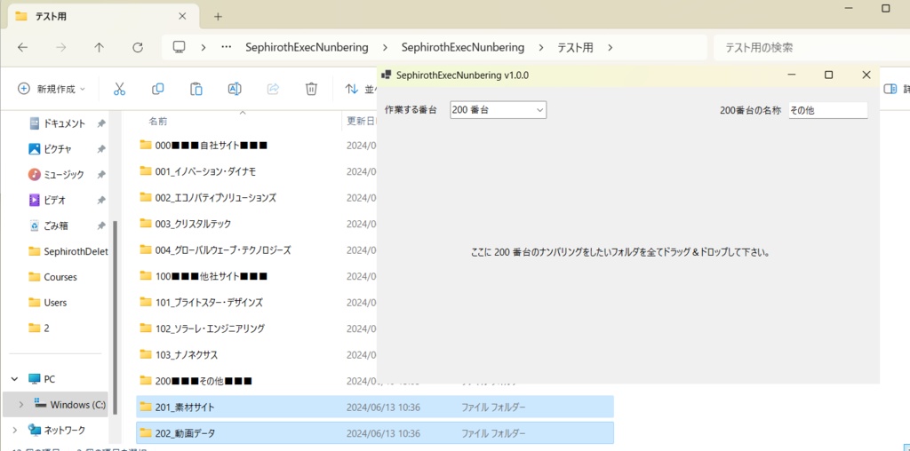Click the details pane icon at right edge

tap(890, 89)
